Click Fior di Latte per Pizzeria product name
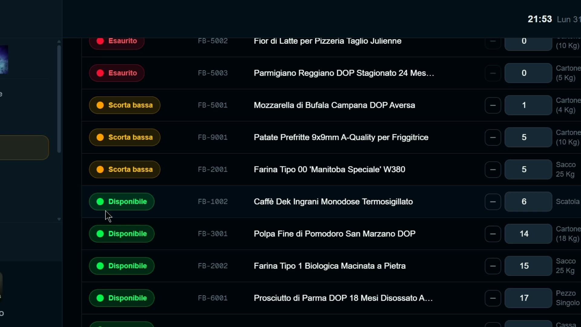581x327 pixels. coord(327,41)
